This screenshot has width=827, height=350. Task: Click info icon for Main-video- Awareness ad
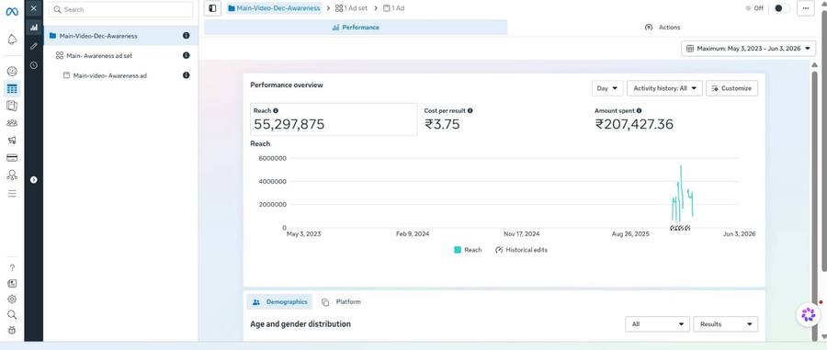[187, 75]
